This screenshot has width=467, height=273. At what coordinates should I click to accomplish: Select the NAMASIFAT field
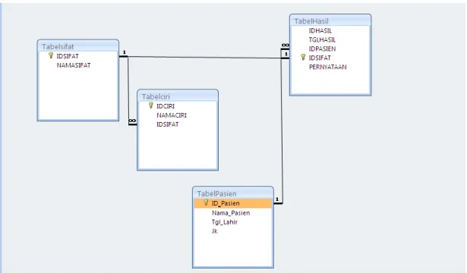click(74, 65)
